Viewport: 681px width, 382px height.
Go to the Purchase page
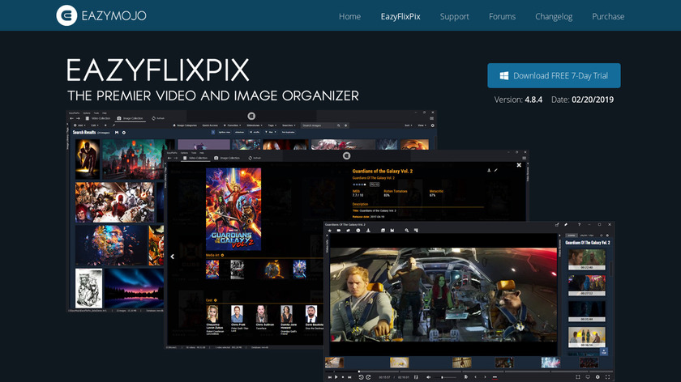click(608, 16)
